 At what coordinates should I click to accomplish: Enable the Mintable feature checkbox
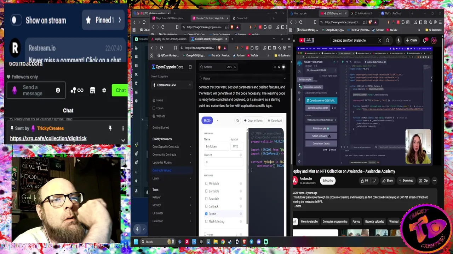pyautogui.click(x=206, y=183)
